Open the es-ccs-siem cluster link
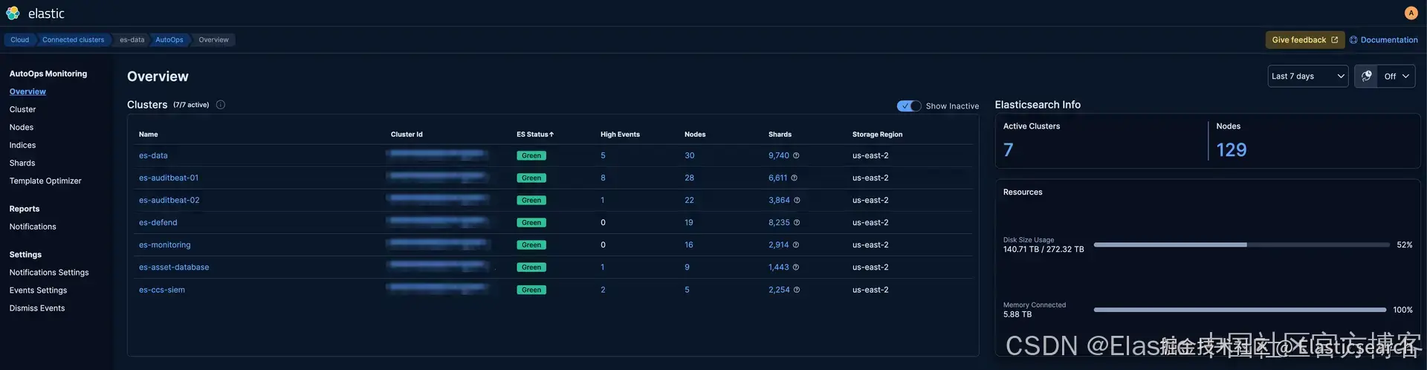 pyautogui.click(x=162, y=290)
